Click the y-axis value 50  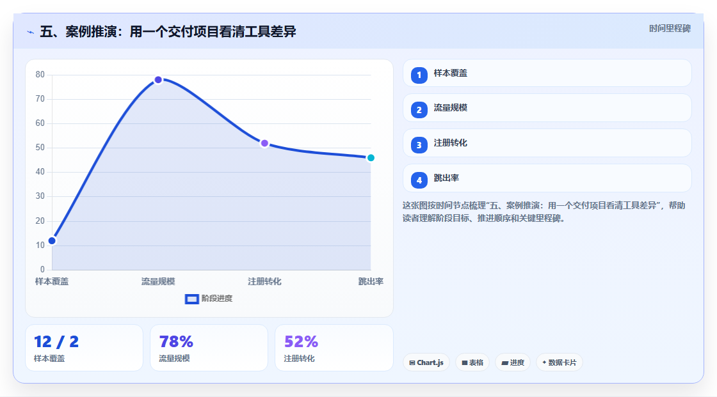click(40, 148)
